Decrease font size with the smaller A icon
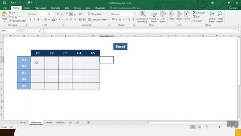 click(62, 14)
